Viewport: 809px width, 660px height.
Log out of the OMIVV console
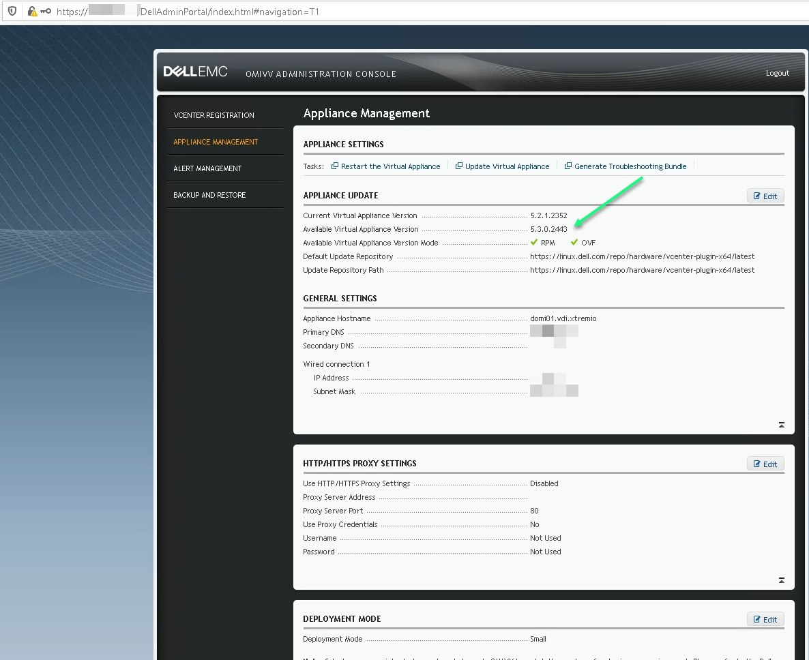(x=777, y=73)
